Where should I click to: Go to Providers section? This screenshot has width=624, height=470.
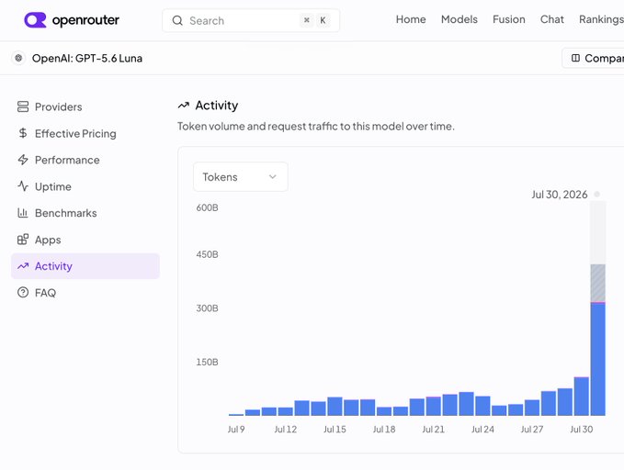pyautogui.click(x=85, y=106)
